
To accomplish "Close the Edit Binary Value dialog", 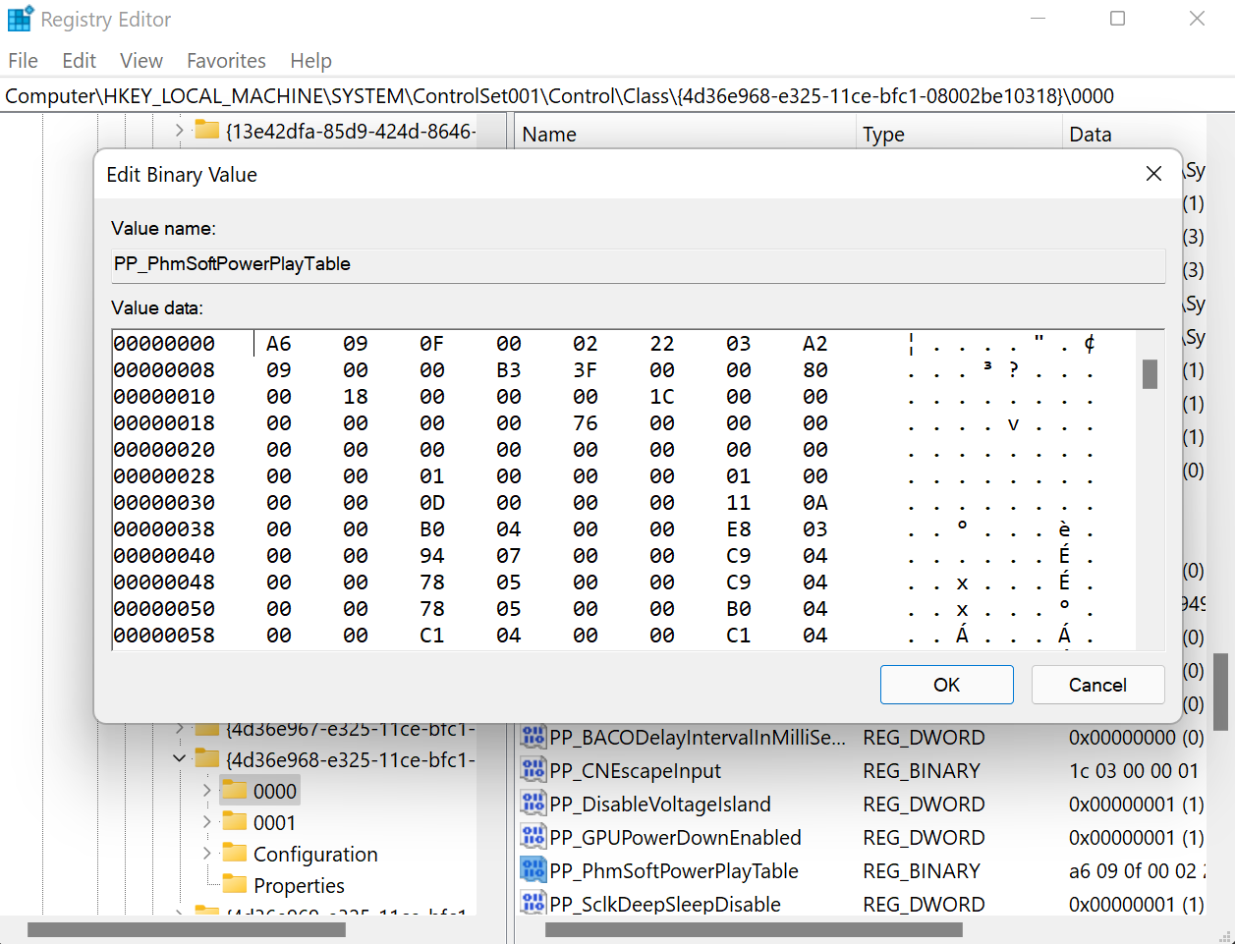I will pyautogui.click(x=1153, y=174).
